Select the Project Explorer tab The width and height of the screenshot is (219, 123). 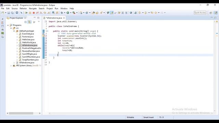click(x=16, y=18)
